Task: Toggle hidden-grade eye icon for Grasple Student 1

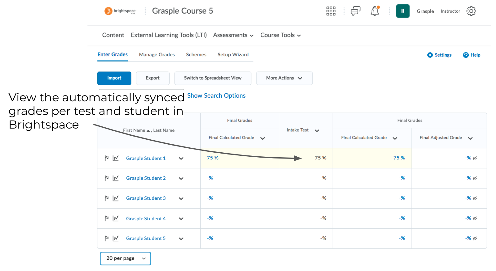Action: coord(475,158)
